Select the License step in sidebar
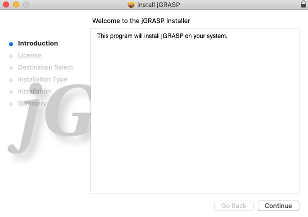308x217 pixels. [30, 55]
